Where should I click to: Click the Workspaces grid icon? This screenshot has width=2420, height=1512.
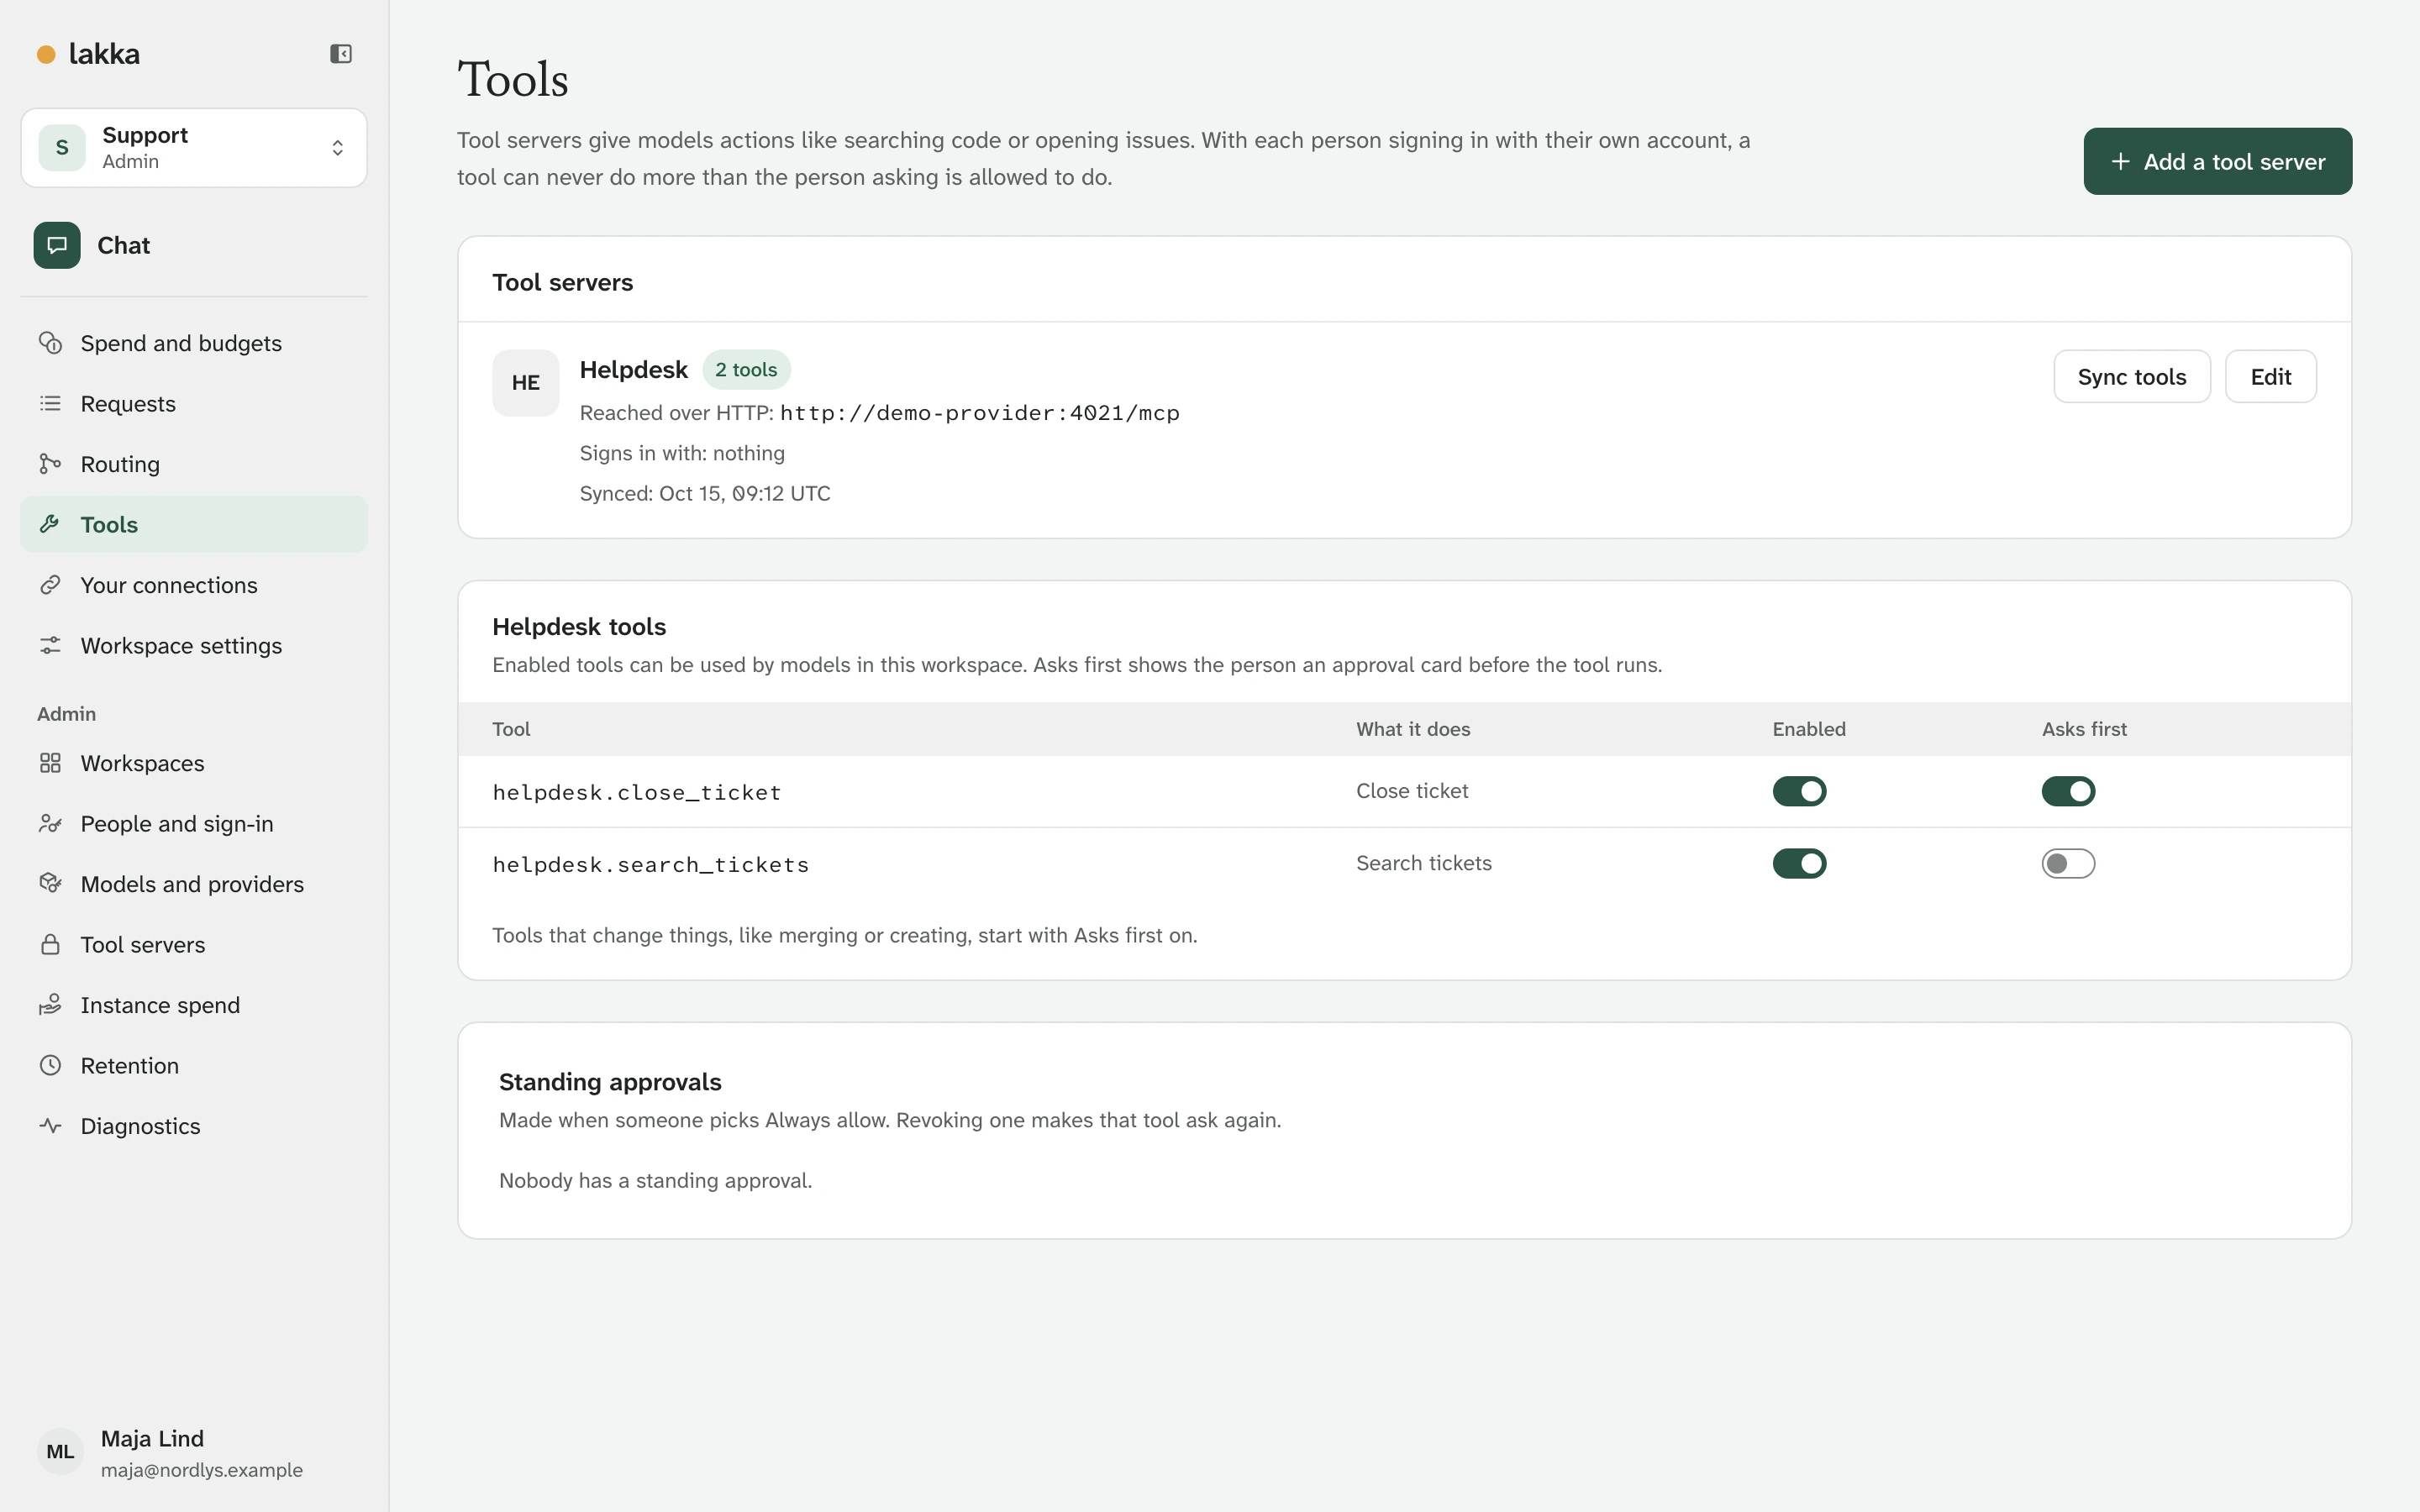tap(50, 763)
